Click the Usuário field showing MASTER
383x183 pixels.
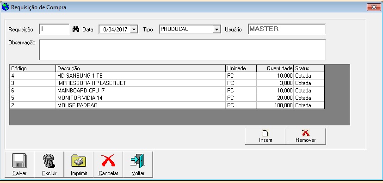287,29
